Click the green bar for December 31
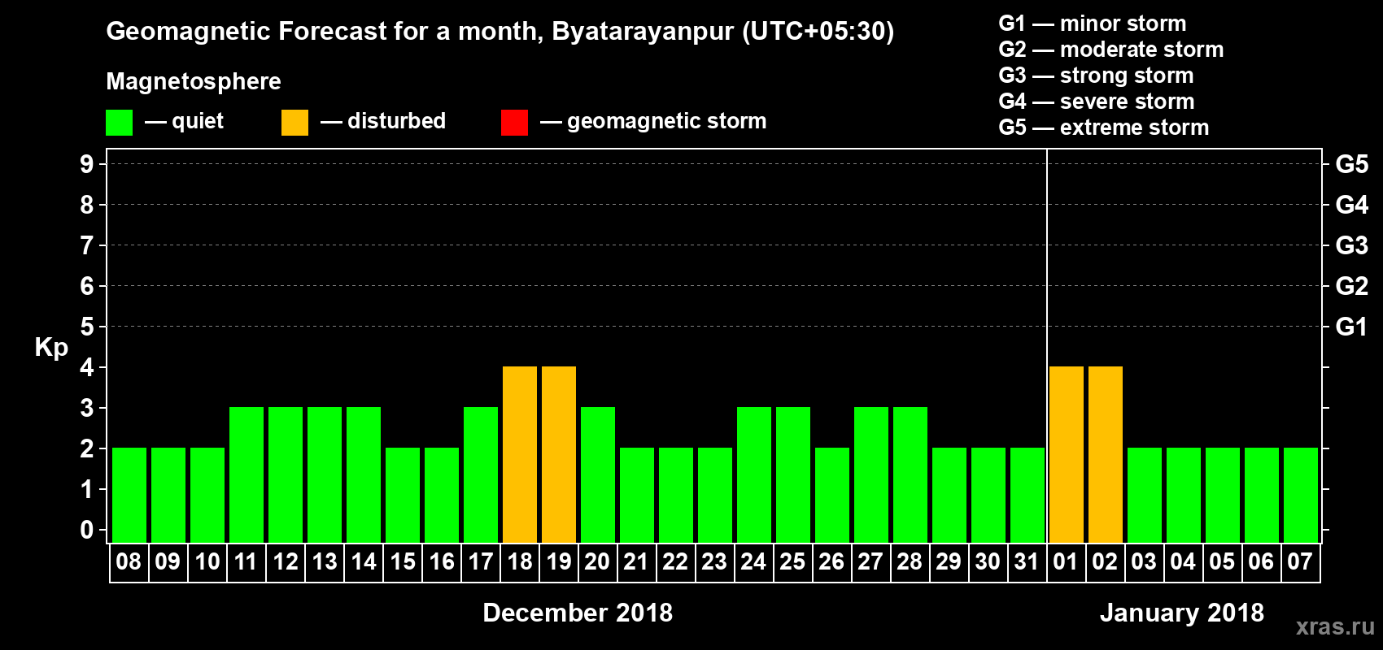1383x650 pixels. click(x=1027, y=495)
